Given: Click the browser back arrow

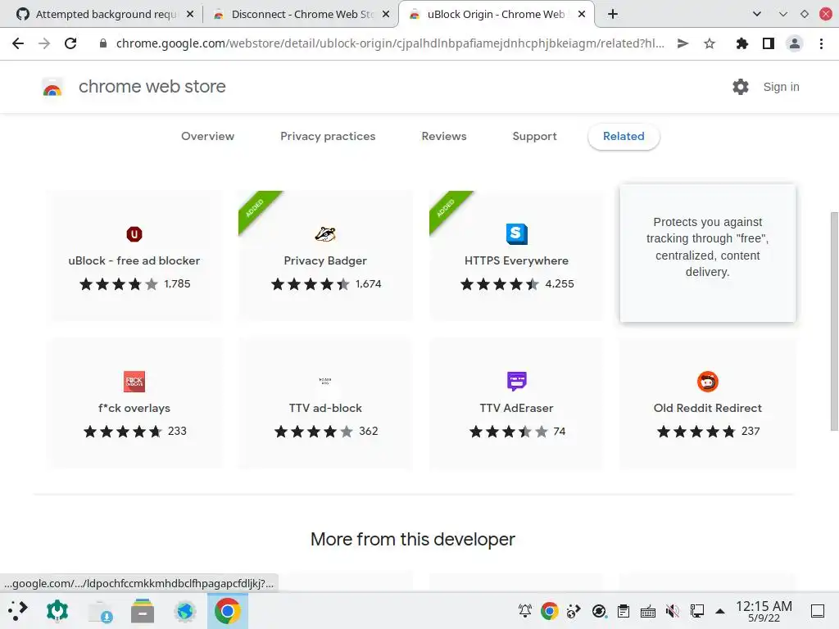Looking at the screenshot, I should (x=18, y=43).
